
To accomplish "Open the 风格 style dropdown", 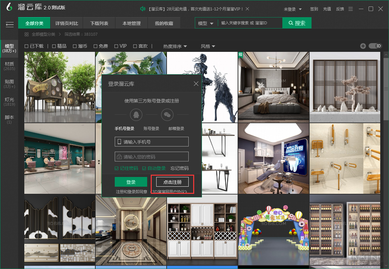I will (x=208, y=46).
